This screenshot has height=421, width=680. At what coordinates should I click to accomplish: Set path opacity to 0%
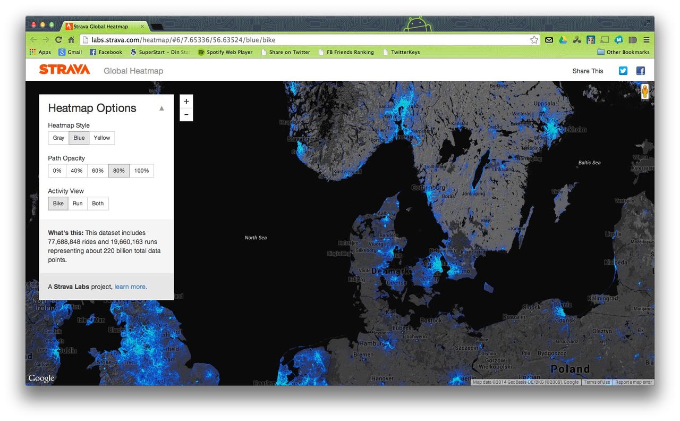pos(57,171)
